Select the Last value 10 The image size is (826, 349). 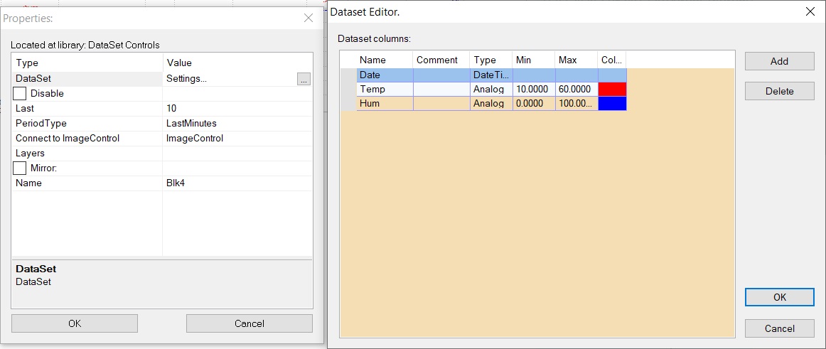(237, 109)
